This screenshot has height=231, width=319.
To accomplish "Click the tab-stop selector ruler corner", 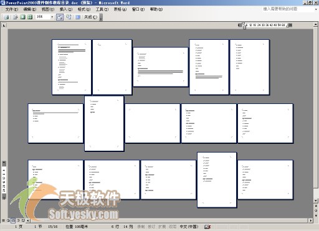I will pos(4,26).
